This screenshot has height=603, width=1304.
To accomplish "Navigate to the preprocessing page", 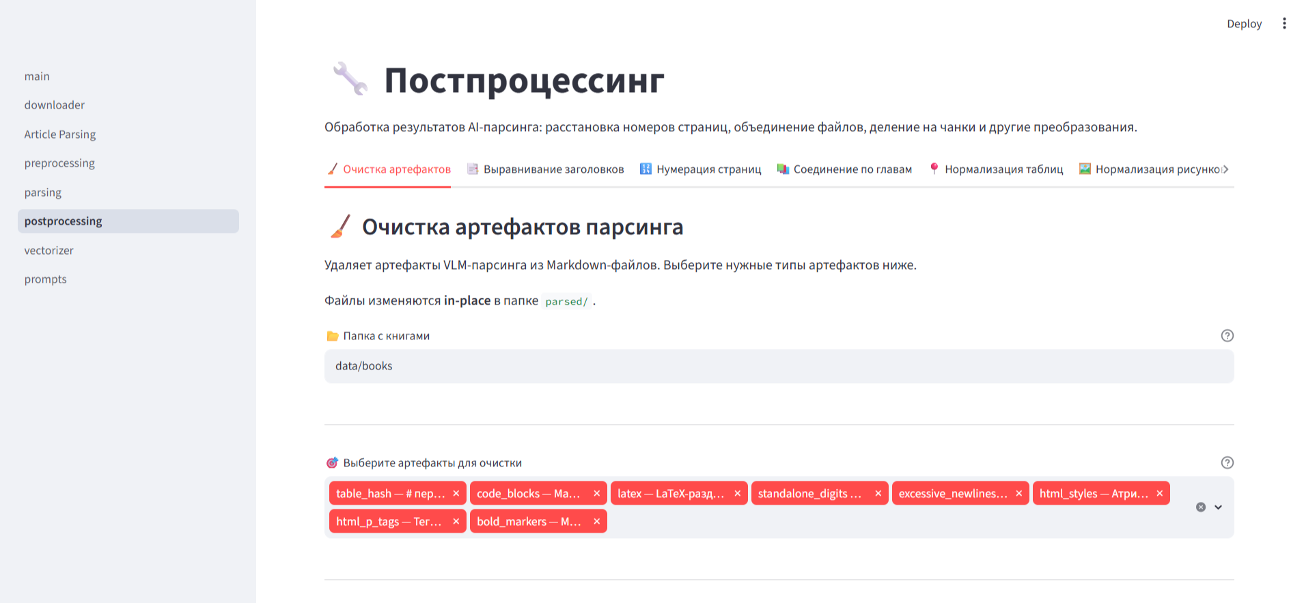I will point(128,163).
